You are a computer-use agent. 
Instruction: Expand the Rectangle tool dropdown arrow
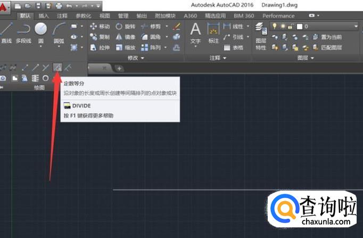pyautogui.click(x=82, y=27)
